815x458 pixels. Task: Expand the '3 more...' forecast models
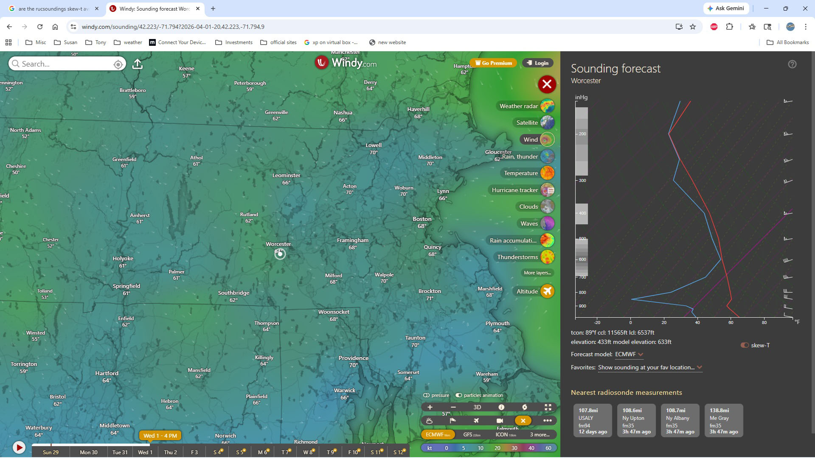(540, 435)
